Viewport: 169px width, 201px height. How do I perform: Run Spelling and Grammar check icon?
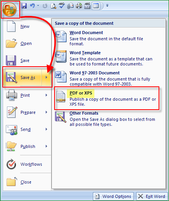[61, 6]
